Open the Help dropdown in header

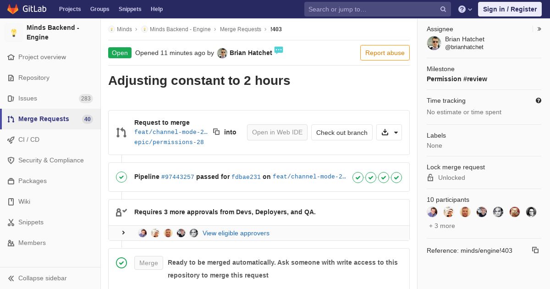(465, 9)
